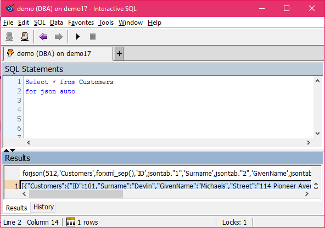Click 'Line 2 Column 14' in status bar

coord(31,222)
